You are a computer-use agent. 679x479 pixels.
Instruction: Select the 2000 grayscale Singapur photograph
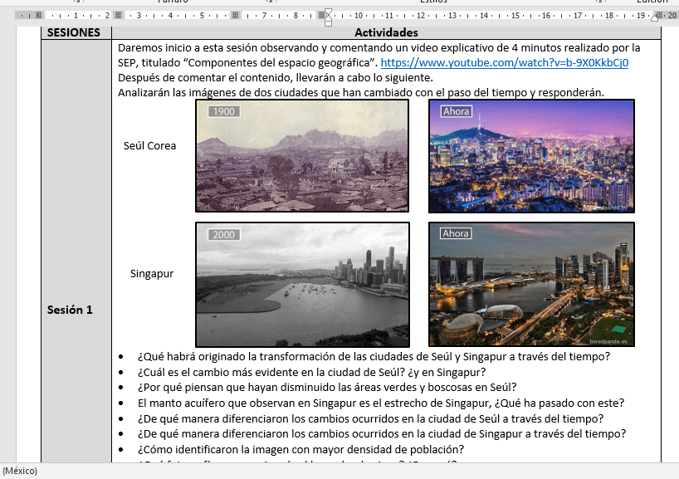coord(302,285)
